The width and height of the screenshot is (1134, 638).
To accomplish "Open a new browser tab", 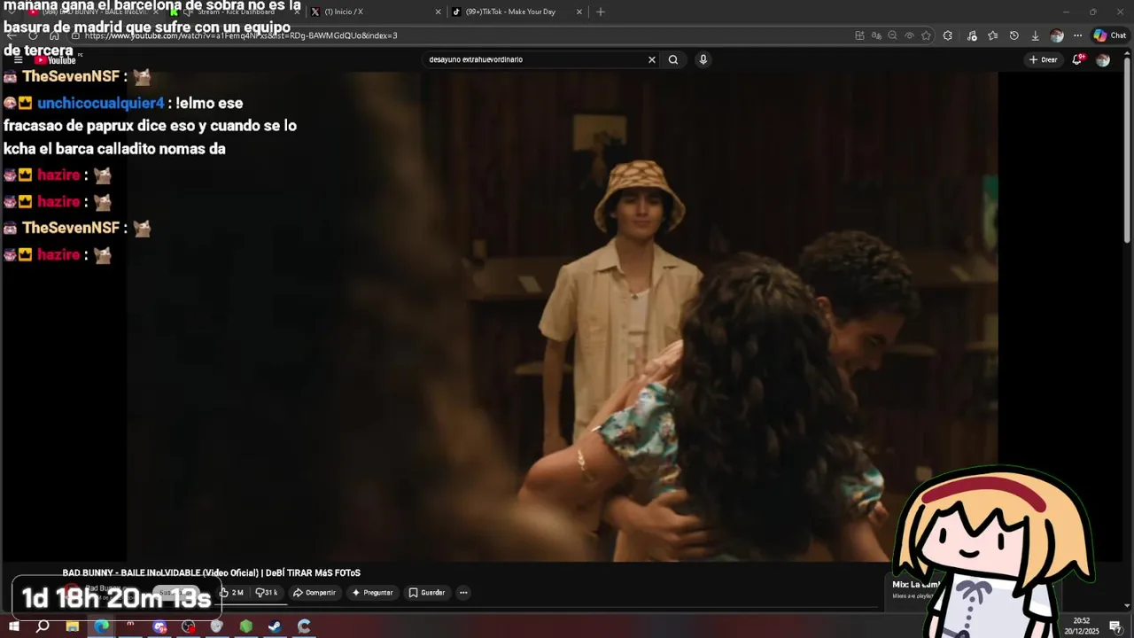I will tap(601, 12).
